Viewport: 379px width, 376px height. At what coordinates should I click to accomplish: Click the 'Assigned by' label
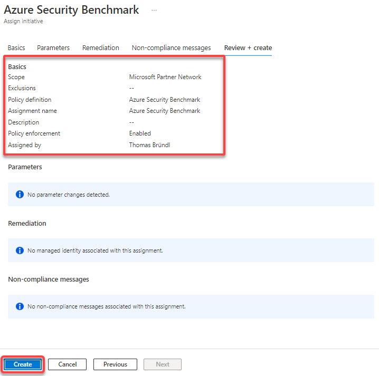click(x=24, y=145)
